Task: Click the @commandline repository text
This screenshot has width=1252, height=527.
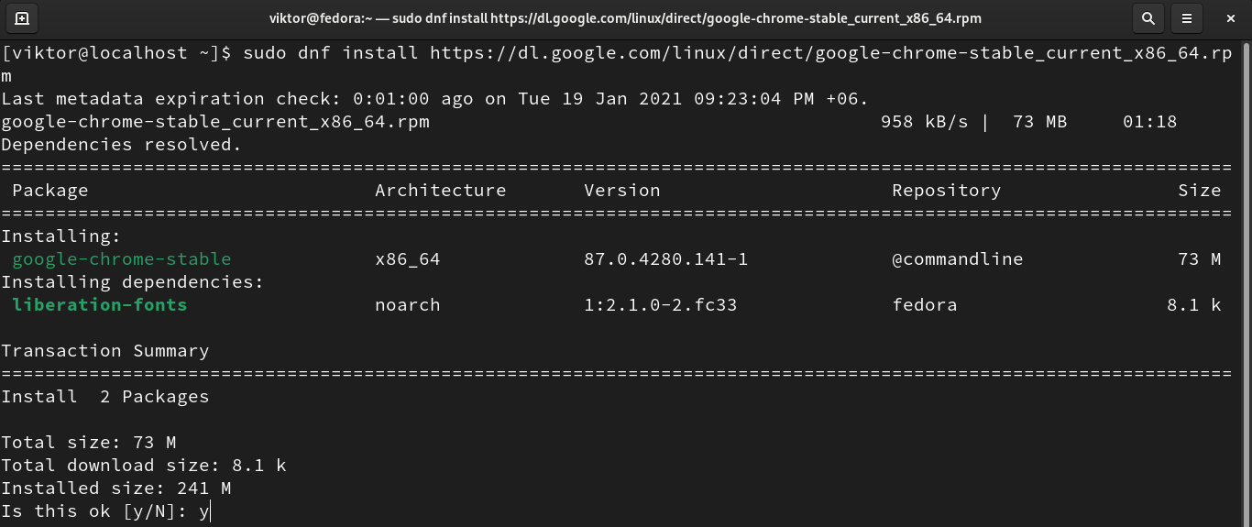Action: (x=957, y=259)
